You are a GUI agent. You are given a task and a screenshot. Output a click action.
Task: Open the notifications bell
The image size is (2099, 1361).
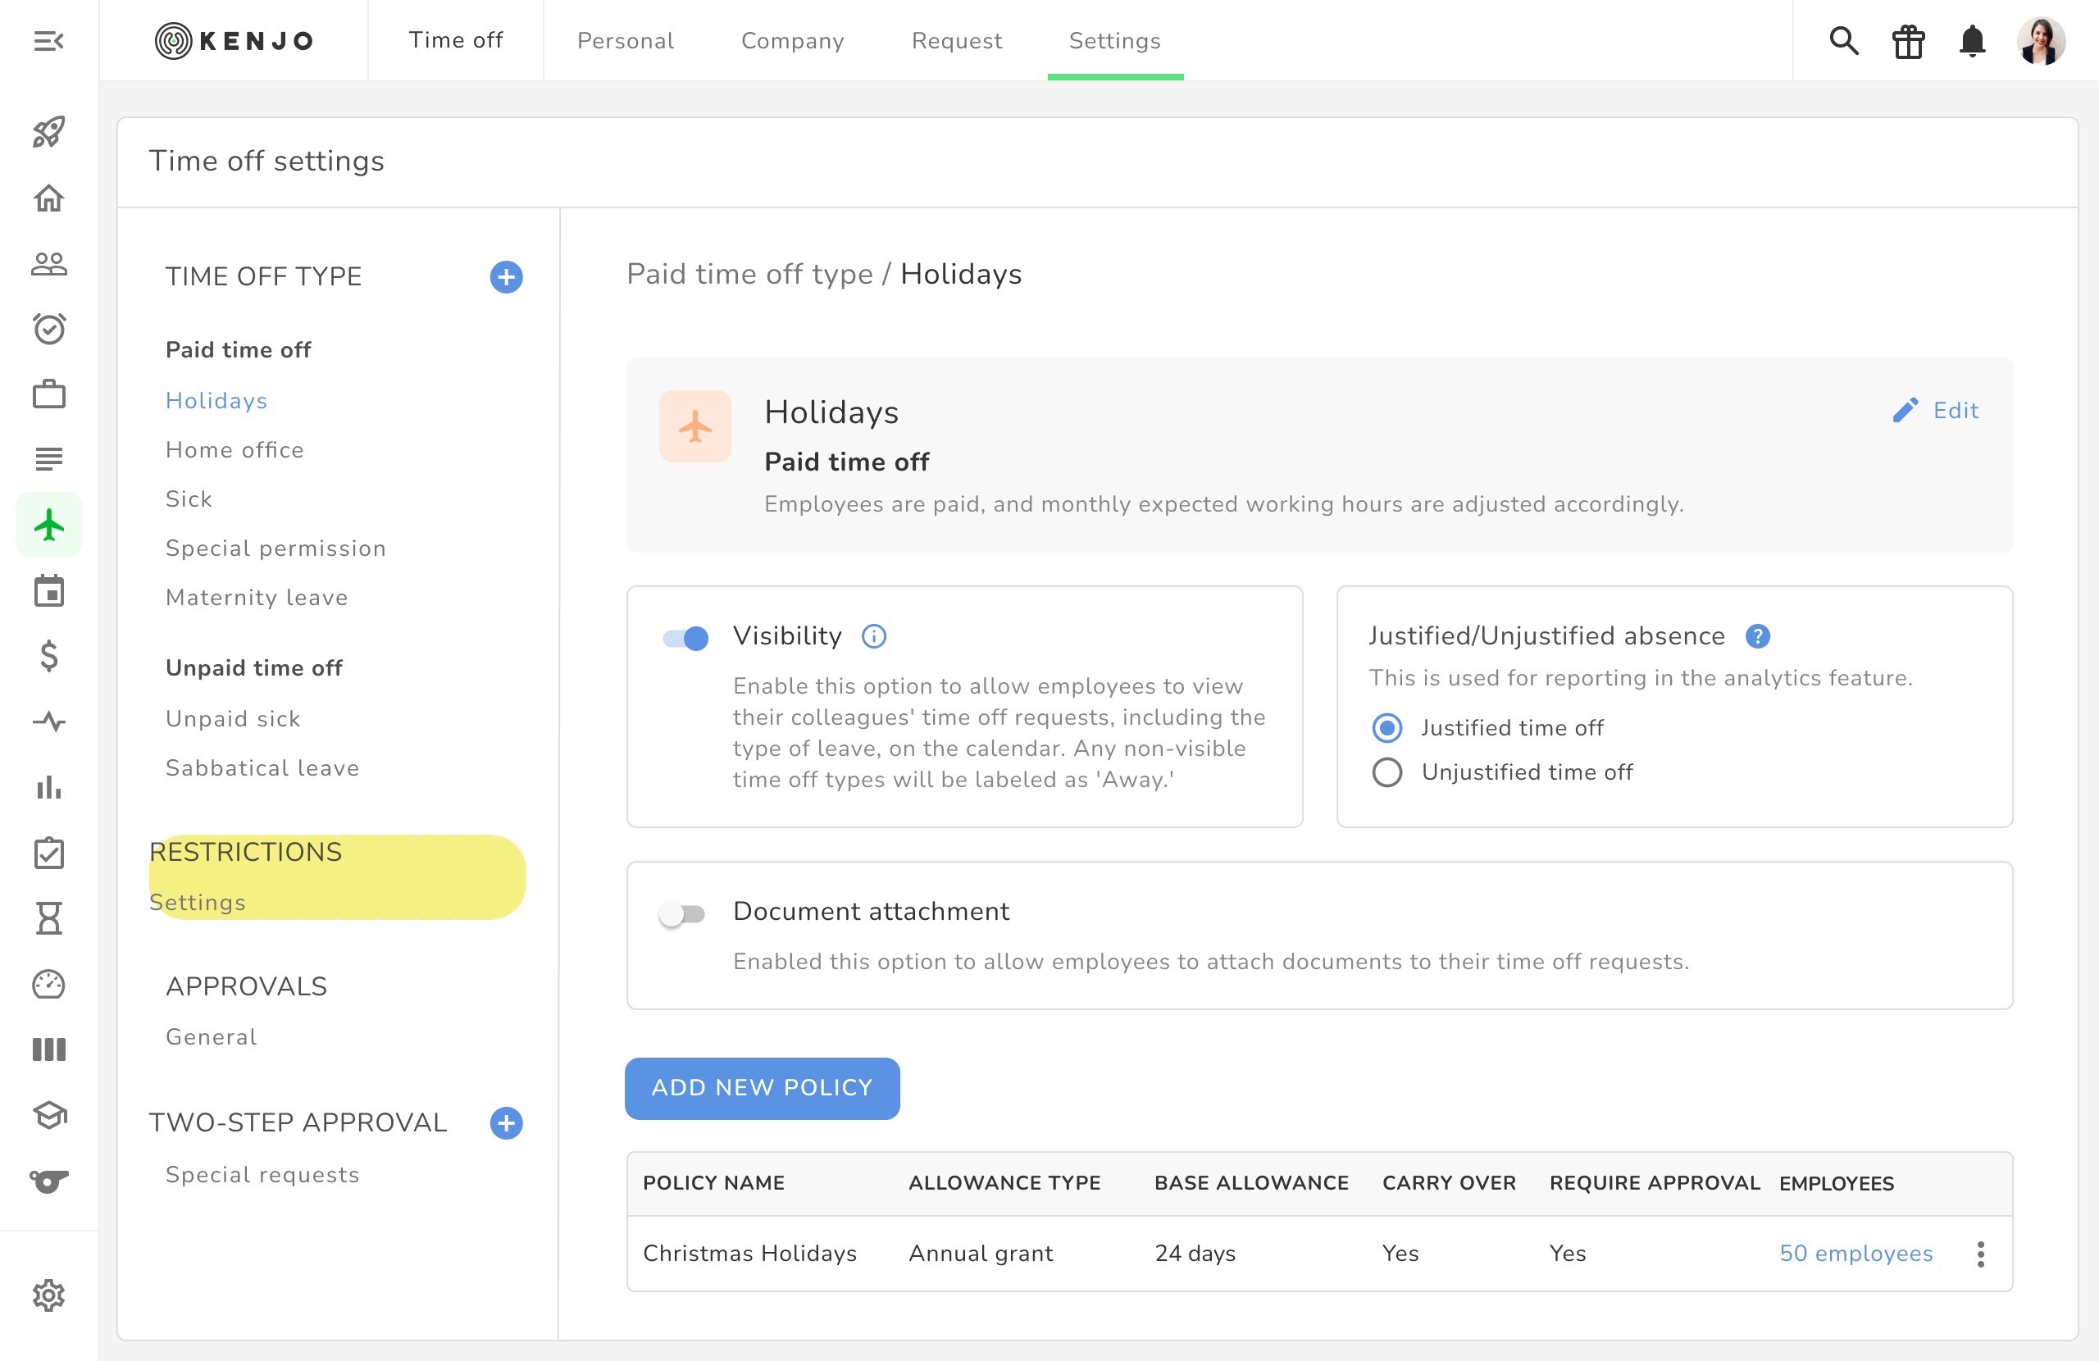(1972, 42)
